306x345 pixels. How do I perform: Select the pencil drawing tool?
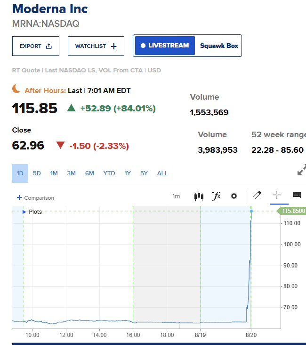257,195
